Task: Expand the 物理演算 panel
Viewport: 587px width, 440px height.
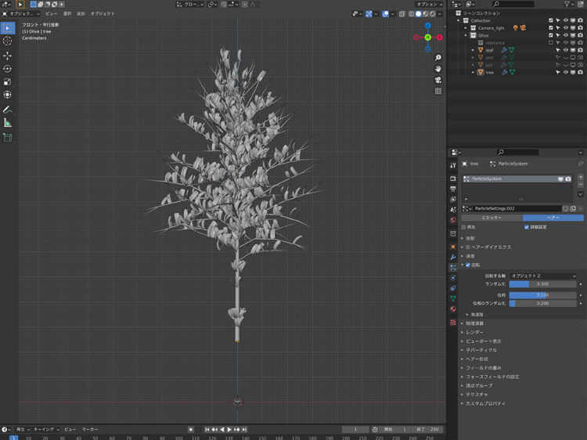Action: [x=474, y=323]
